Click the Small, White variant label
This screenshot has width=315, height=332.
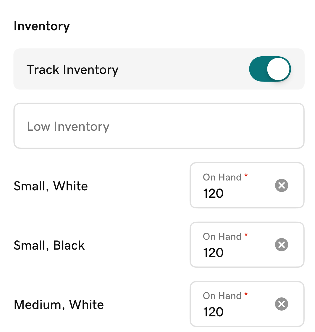click(x=51, y=186)
